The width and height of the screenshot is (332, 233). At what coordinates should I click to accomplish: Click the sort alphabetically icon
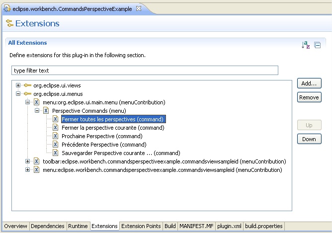coord(306,45)
